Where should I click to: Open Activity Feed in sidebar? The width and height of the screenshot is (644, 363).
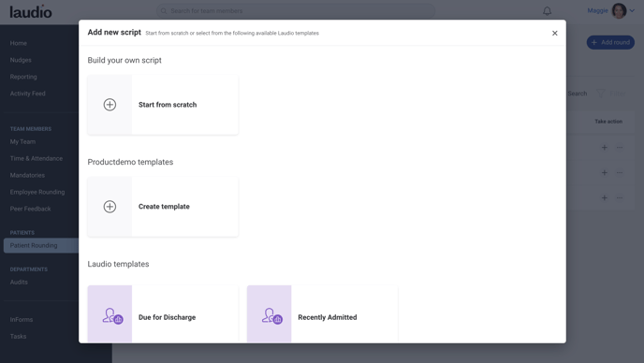pos(27,94)
